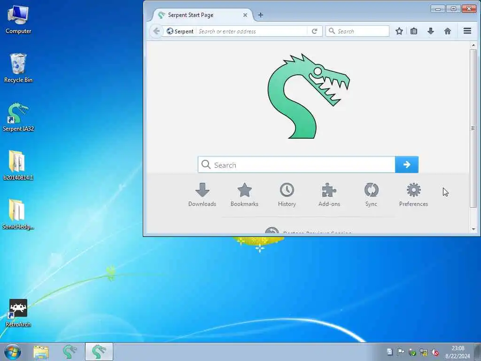Image resolution: width=481 pixels, height=361 pixels.
Task: Click the active Serpent taskbar button
Action: (99, 352)
